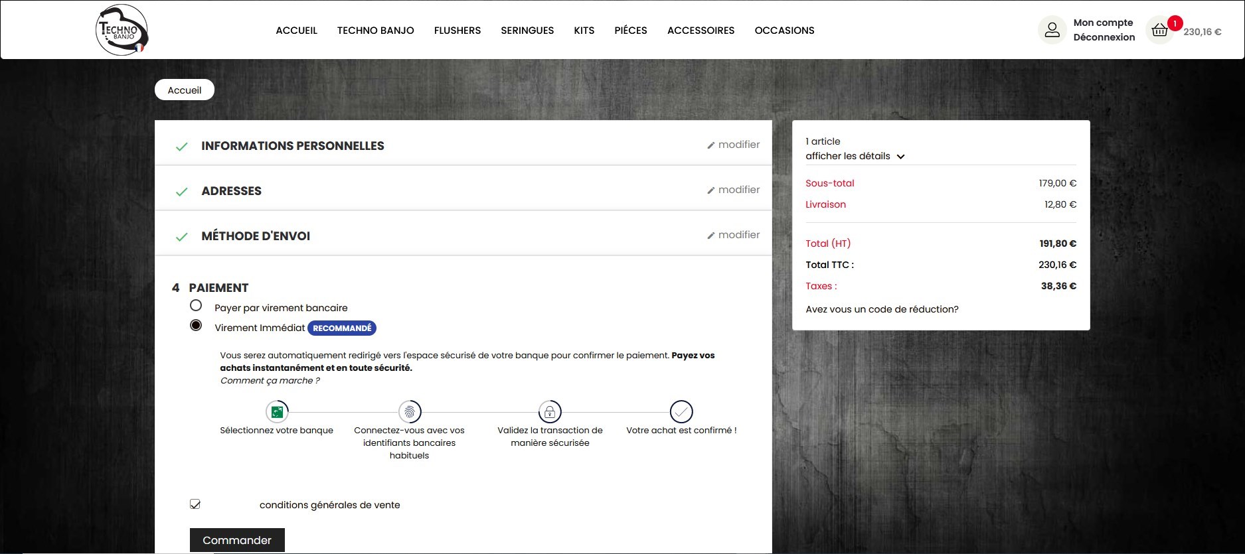Click the Accueil breadcrumb
Screen dimensions: 1245x554
pyautogui.click(x=185, y=90)
